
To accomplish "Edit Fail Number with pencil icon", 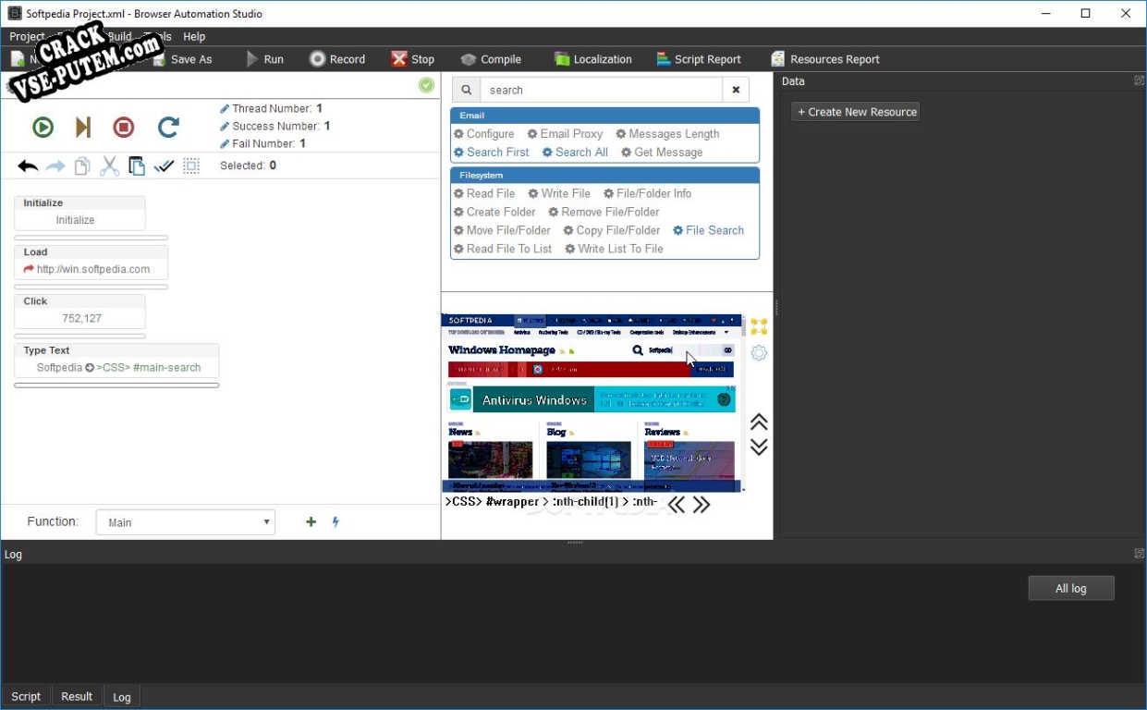I will (225, 144).
